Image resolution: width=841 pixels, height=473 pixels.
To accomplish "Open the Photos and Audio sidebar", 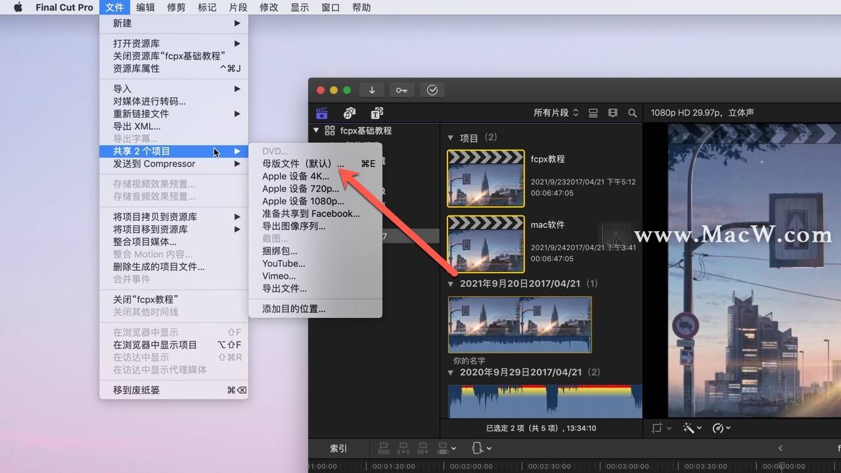I will coord(350,113).
